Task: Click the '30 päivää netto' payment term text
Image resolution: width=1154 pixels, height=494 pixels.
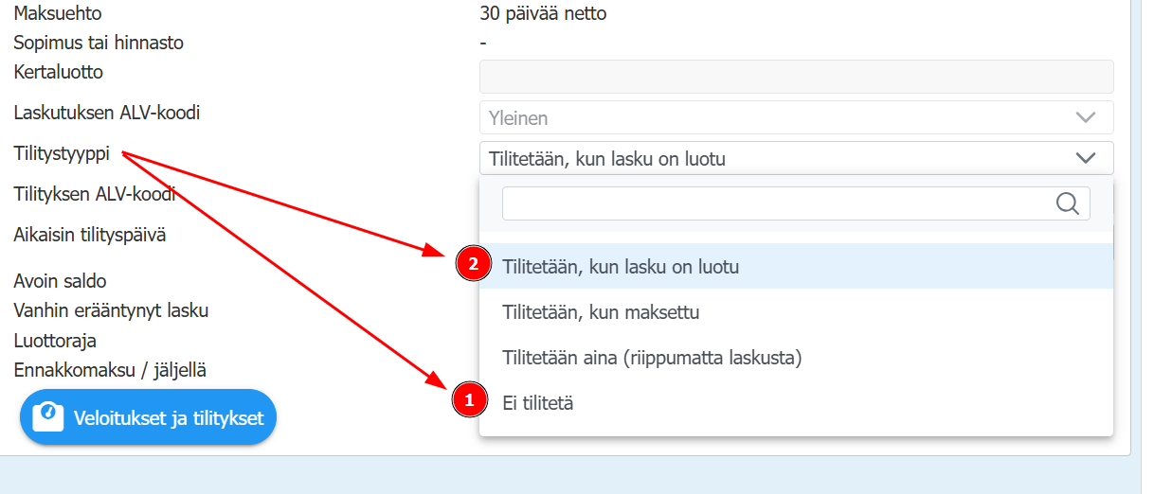Action: [544, 13]
